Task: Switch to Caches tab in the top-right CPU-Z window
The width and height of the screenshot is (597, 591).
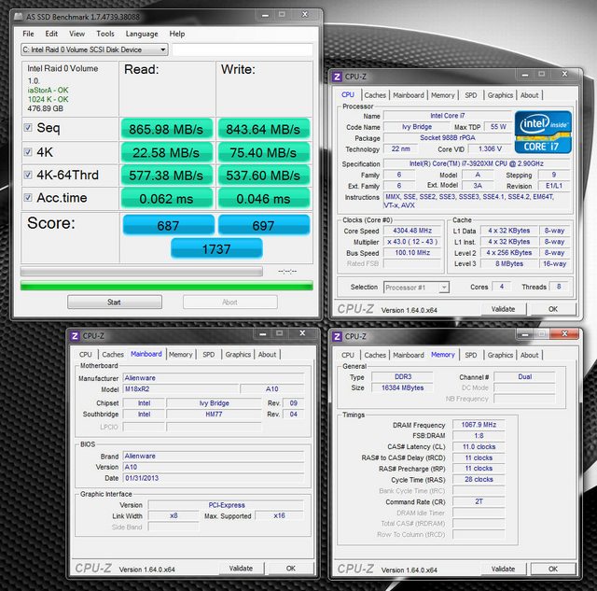Action: pos(375,95)
